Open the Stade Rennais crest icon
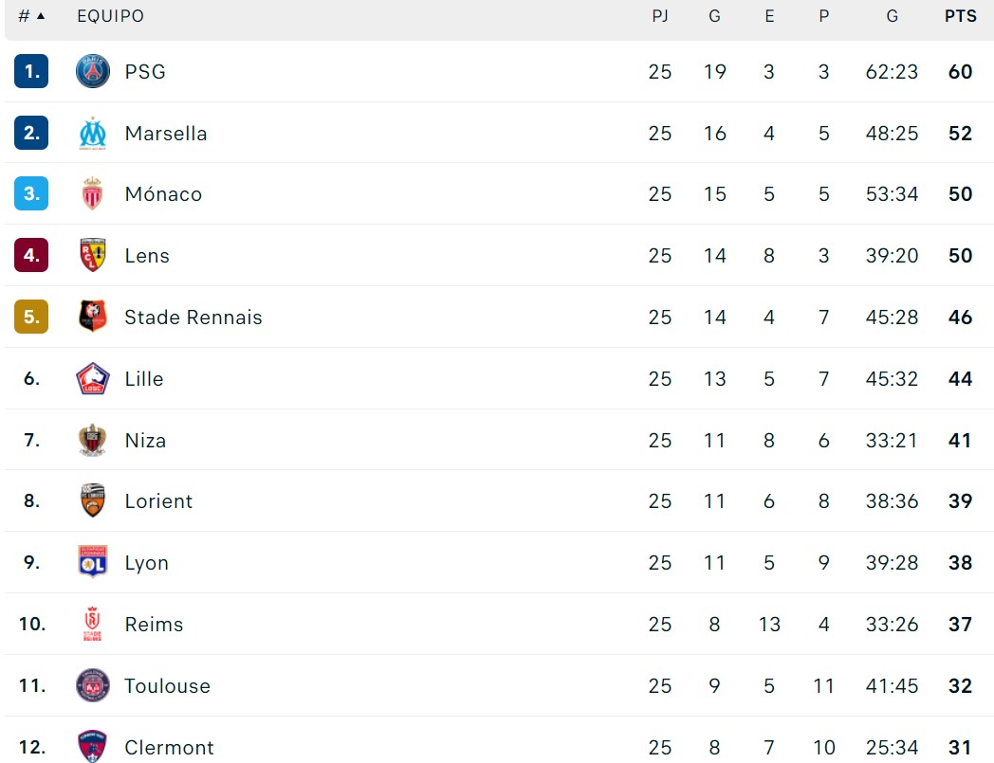This screenshot has width=994, height=763. click(x=93, y=318)
